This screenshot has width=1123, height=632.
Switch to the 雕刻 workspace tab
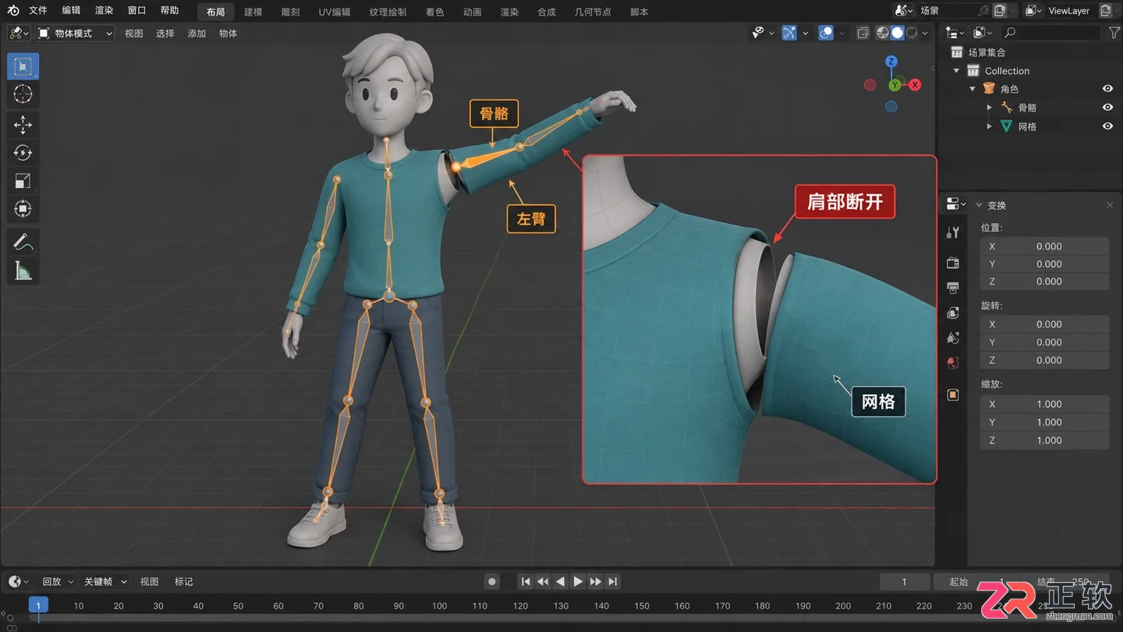point(290,12)
